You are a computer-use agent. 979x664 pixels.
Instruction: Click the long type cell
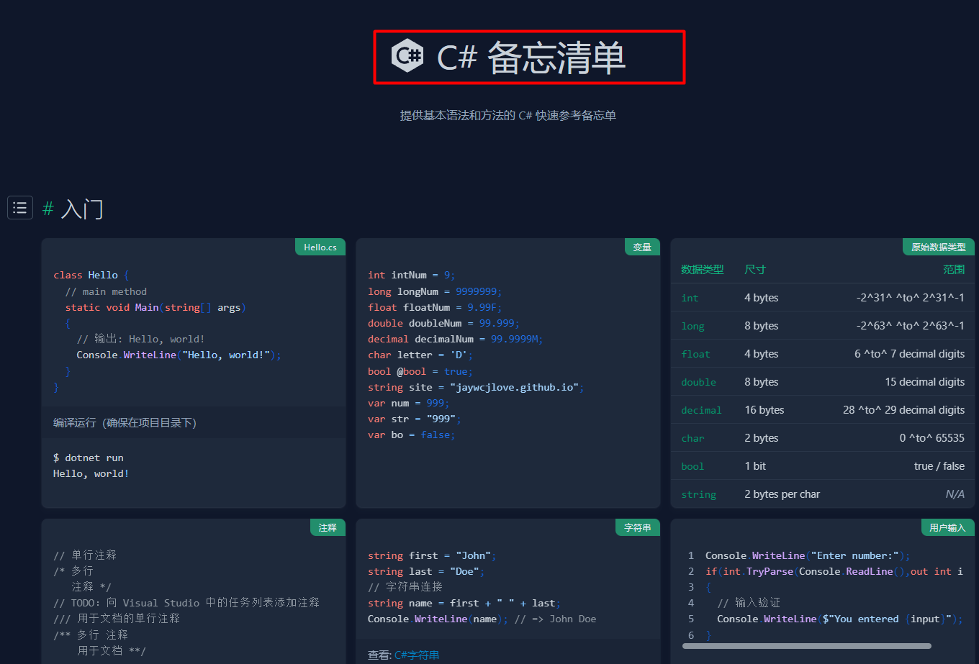click(692, 326)
